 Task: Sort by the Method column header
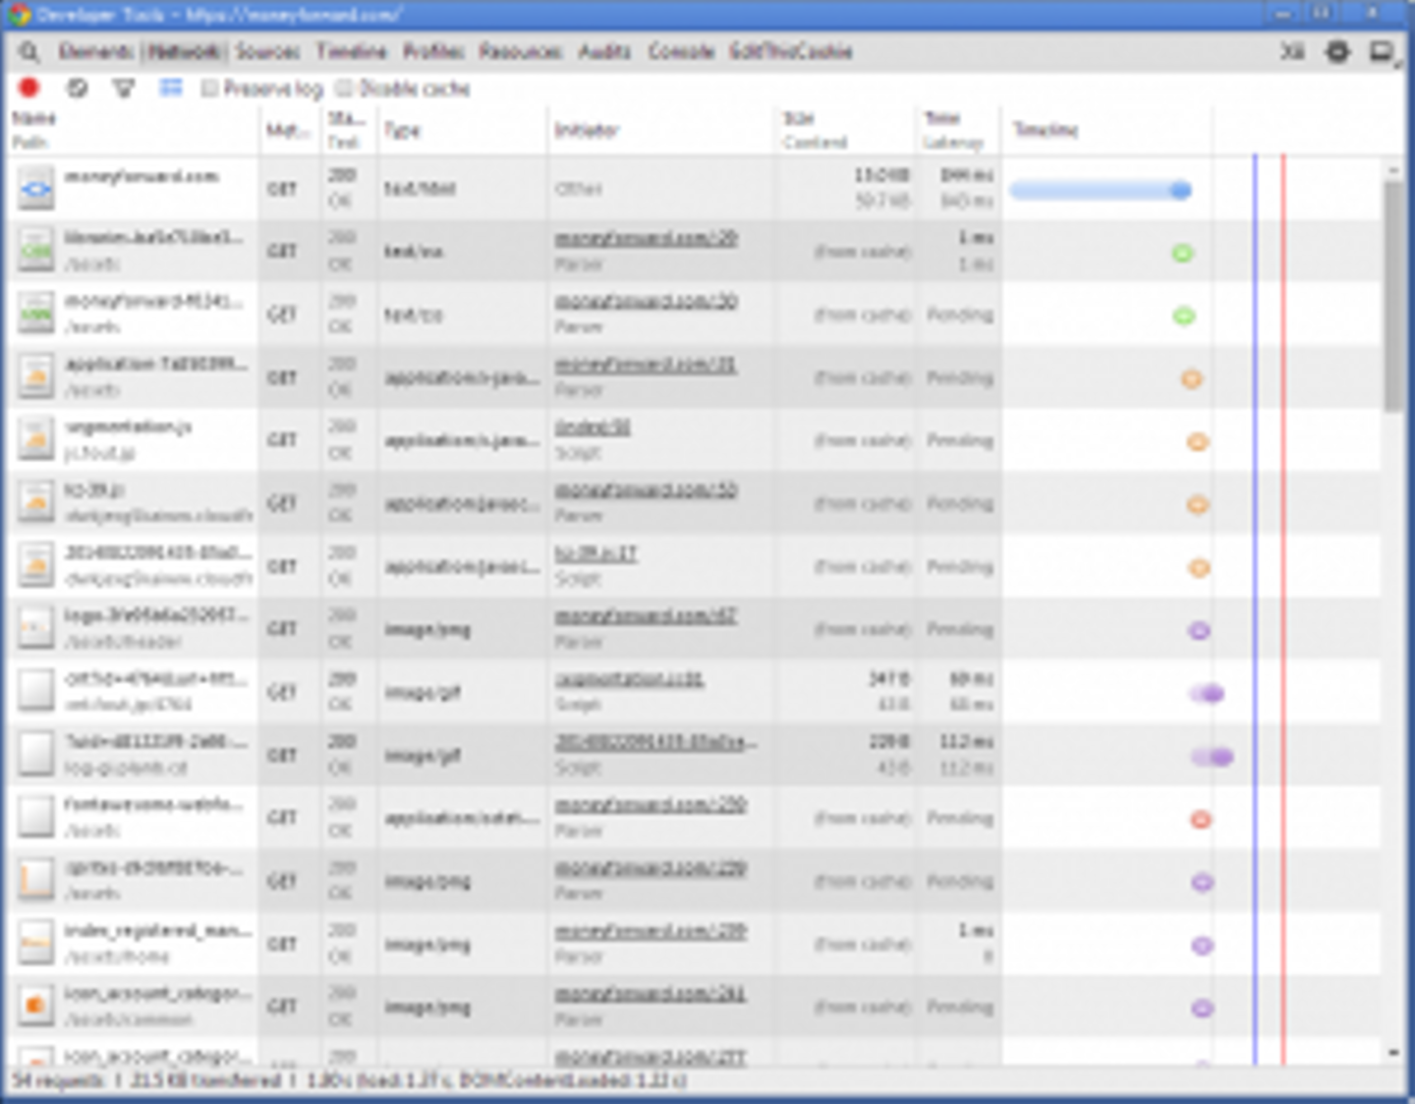pos(290,130)
